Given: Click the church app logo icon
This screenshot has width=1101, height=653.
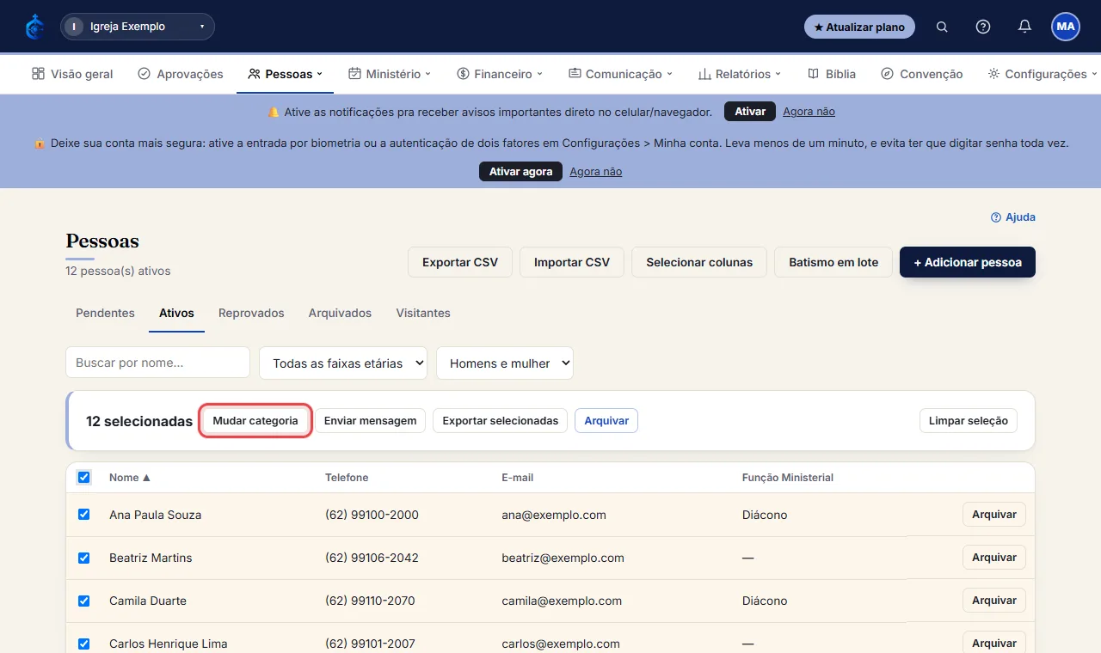Looking at the screenshot, I should 34,27.
